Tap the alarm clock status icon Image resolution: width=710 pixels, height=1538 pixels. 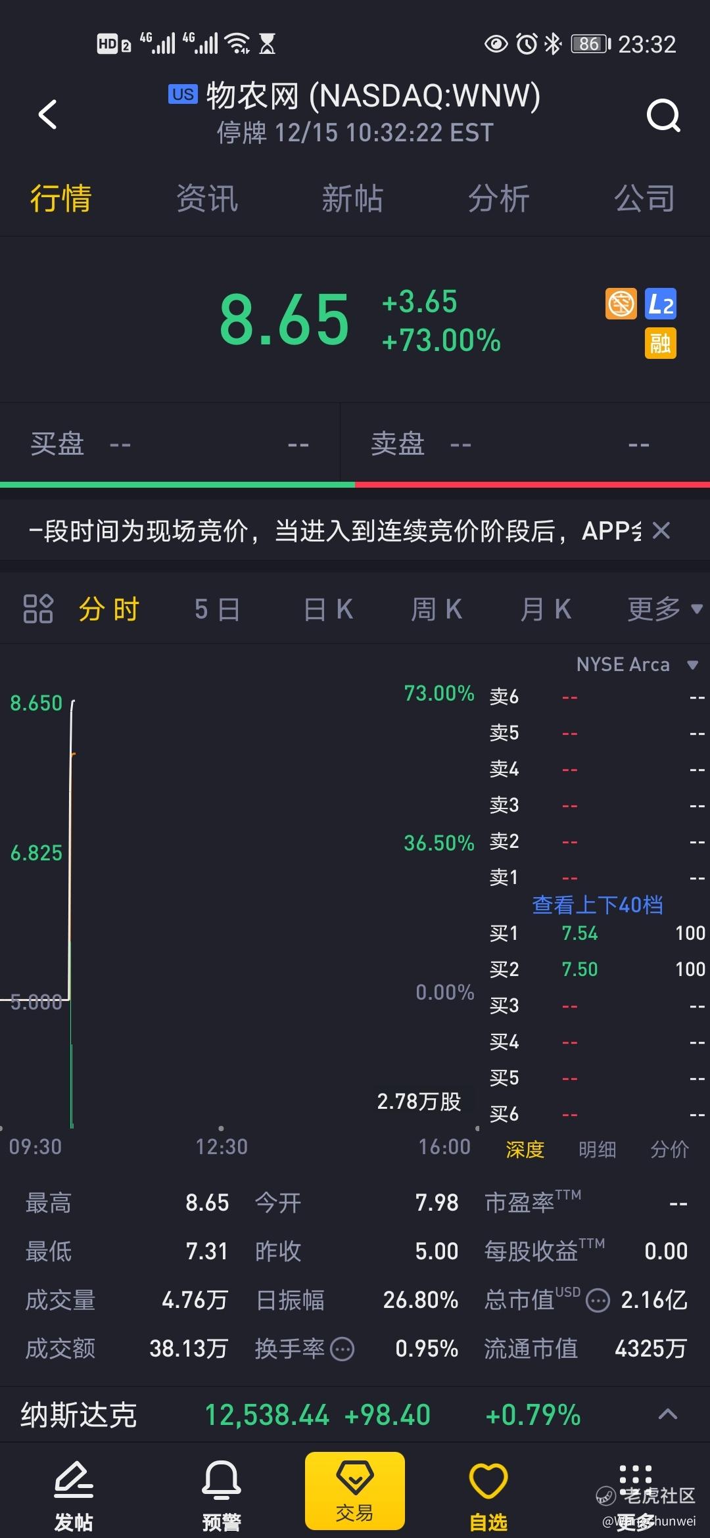tap(527, 44)
